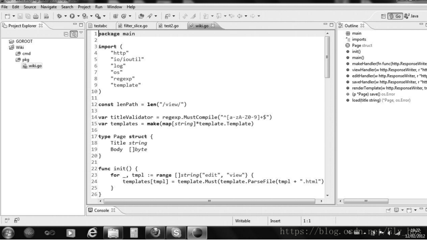Click the Print toolbar icon
427x241 pixels.
tap(36, 16)
